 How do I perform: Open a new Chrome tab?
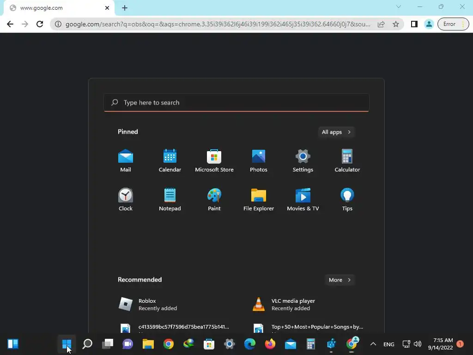point(125,8)
